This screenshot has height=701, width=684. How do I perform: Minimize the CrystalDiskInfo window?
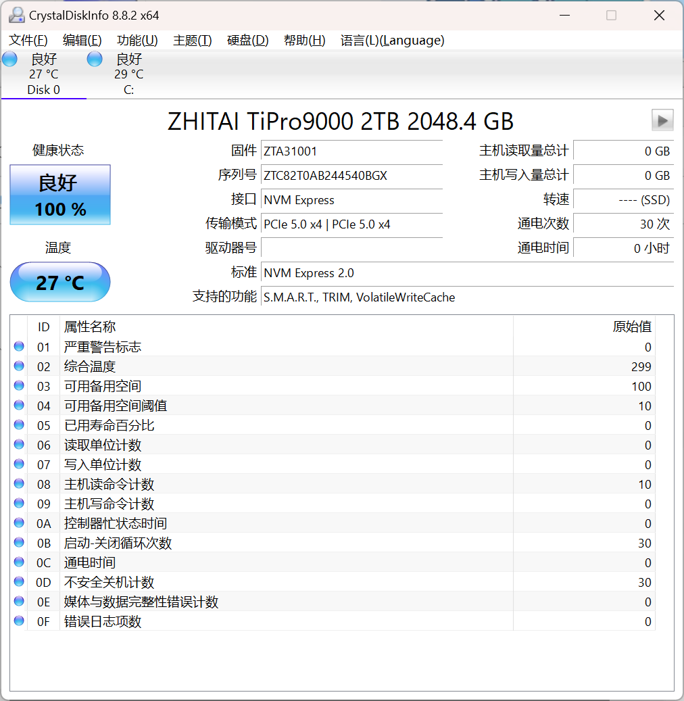point(564,15)
